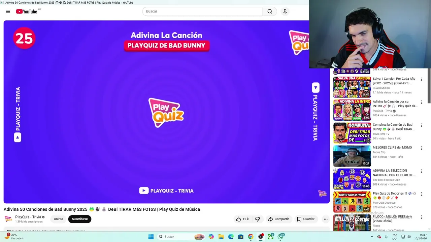Click the Focus Clip channel name
This screenshot has width=431, height=242.
pos(379,152)
